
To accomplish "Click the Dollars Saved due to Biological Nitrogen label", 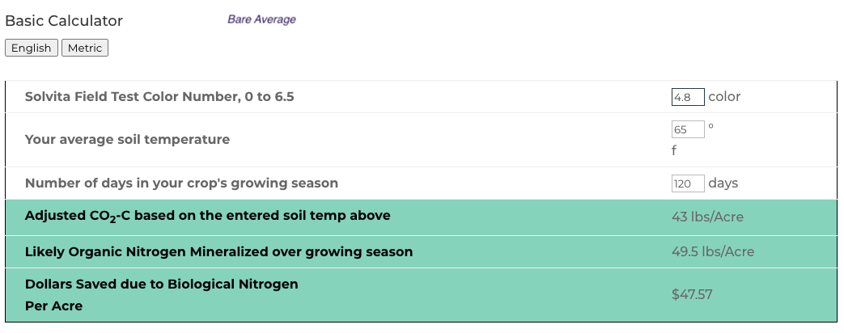I will pos(161,284).
